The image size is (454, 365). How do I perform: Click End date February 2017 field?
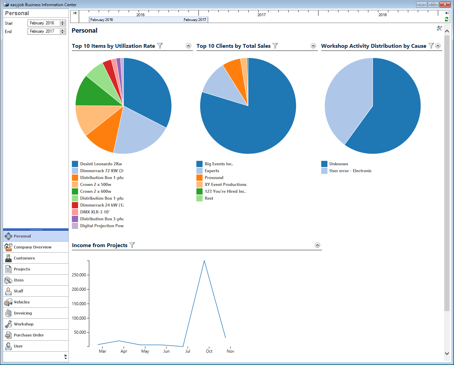43,31
